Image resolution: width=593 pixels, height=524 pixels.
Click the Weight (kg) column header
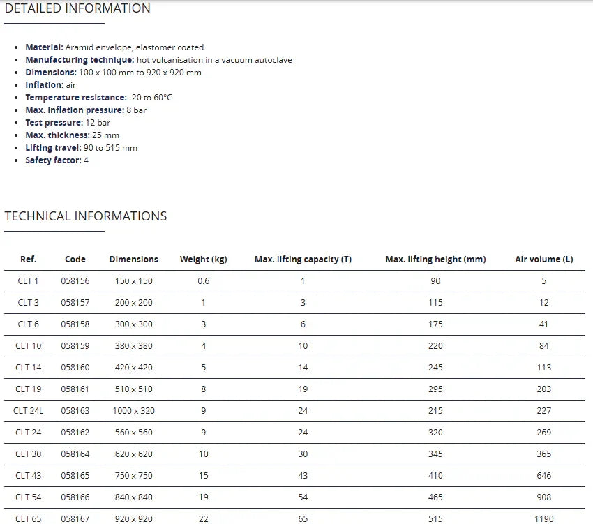point(203,259)
